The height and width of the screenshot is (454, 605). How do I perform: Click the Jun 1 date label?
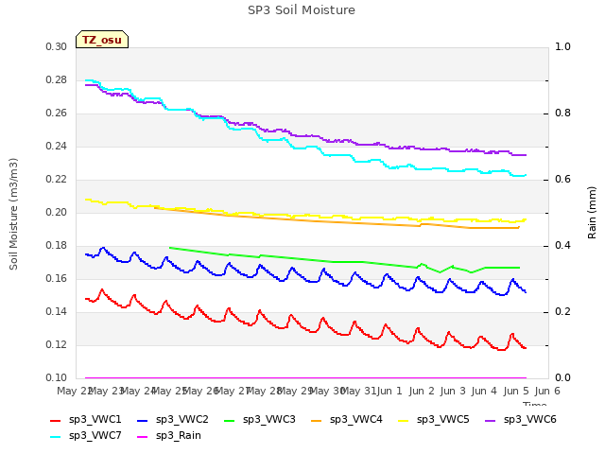[389, 391]
